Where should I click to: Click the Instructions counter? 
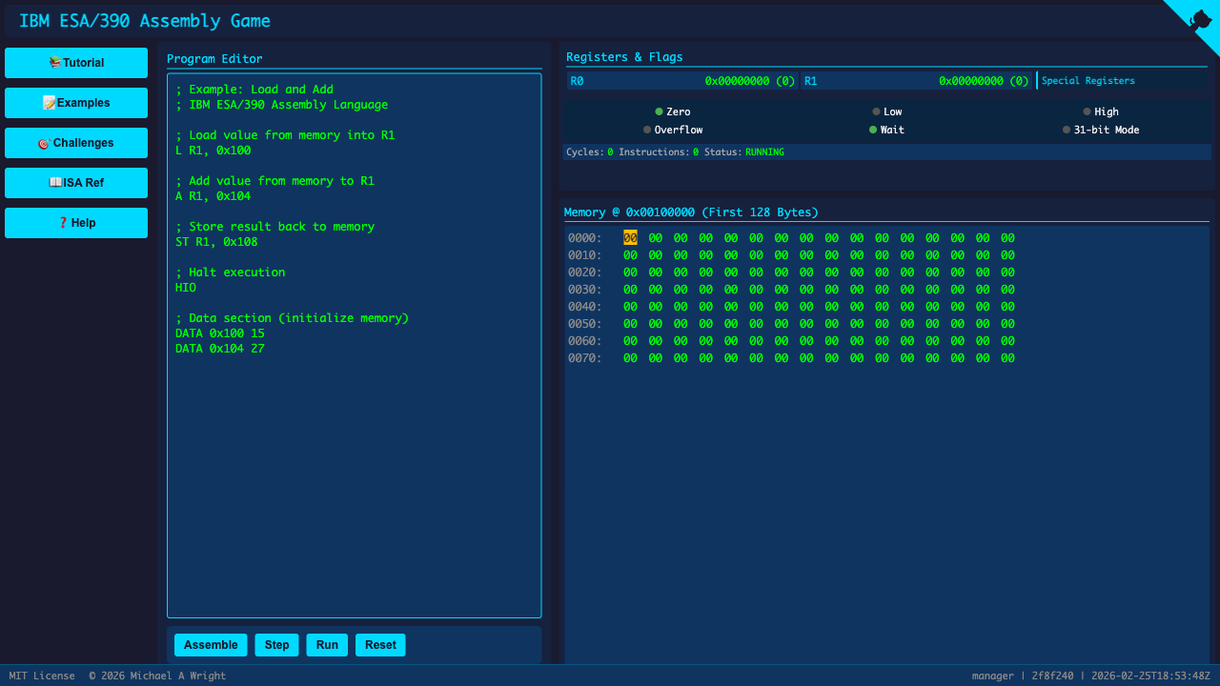point(659,152)
